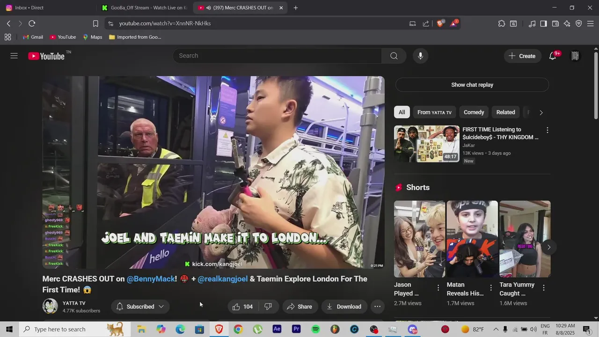
Task: Start voice search with the microphone icon
Action: click(x=420, y=56)
